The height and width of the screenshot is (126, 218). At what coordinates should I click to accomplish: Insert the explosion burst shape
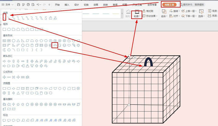[4, 104]
